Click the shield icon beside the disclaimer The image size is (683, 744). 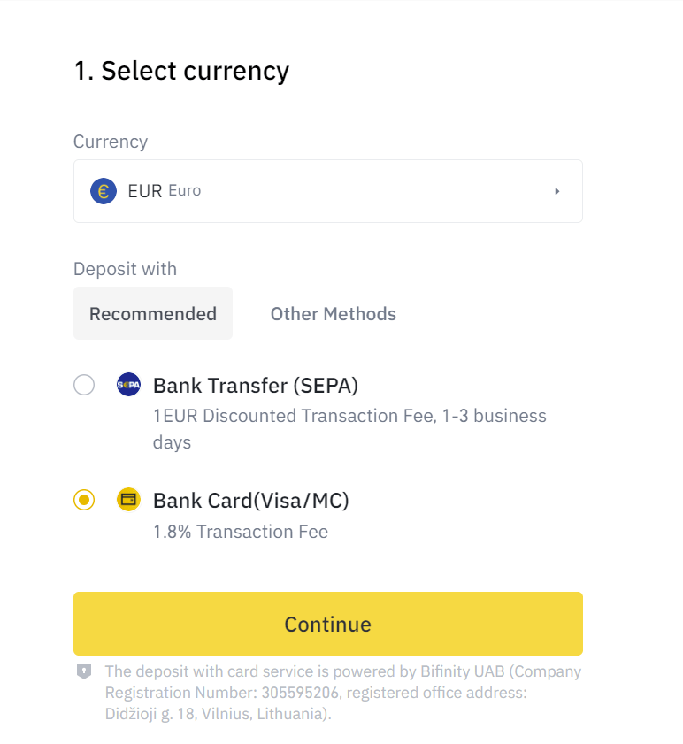point(84,672)
